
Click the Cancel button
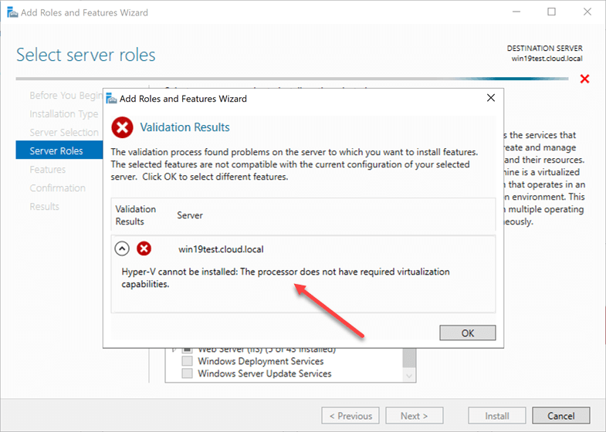tap(560, 416)
